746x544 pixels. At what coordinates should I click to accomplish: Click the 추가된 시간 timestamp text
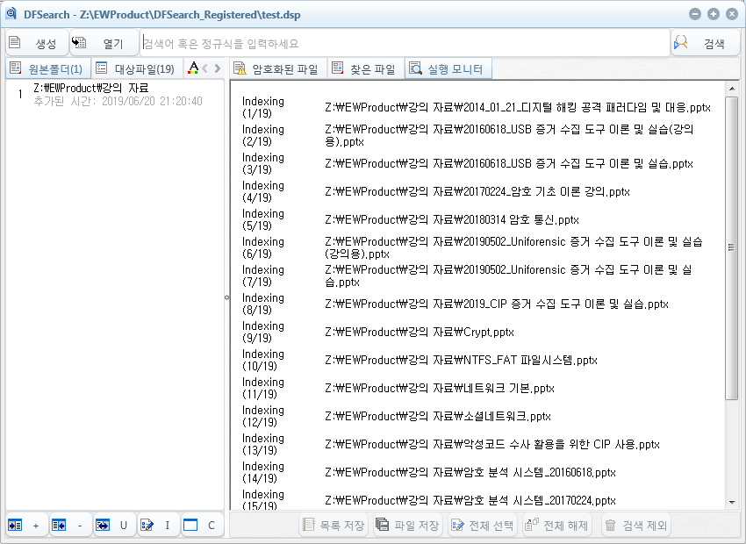coord(118,101)
